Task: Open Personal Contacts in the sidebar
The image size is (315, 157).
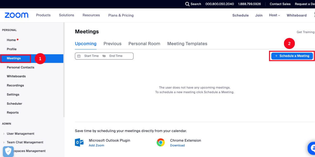Action: [x=20, y=68]
